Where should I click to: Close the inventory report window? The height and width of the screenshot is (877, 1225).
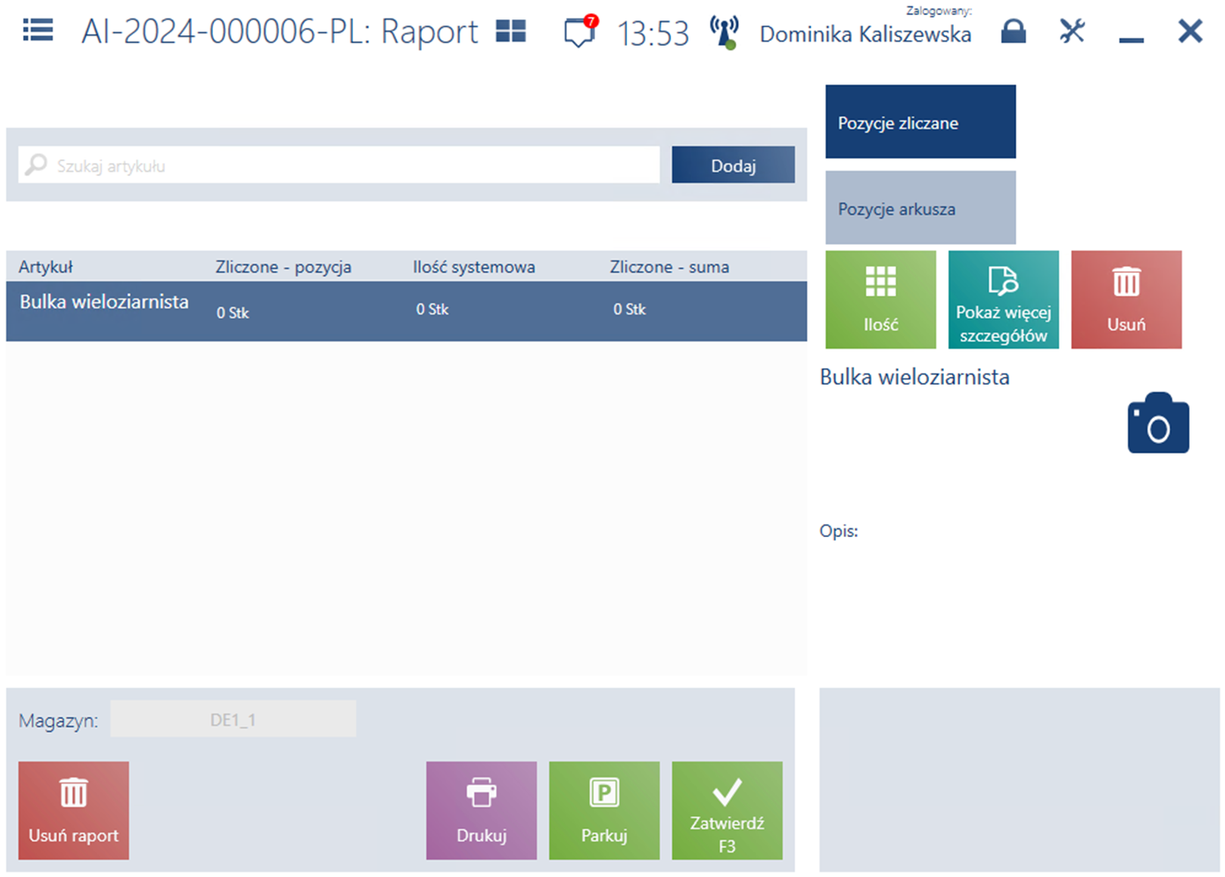pyautogui.click(x=1190, y=32)
